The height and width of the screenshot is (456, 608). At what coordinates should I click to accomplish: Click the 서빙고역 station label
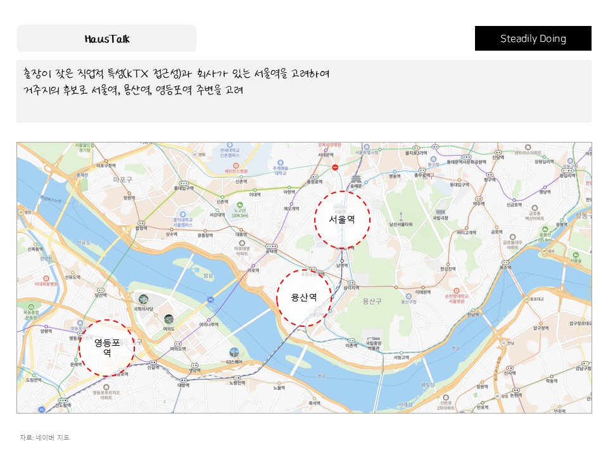pyautogui.click(x=402, y=357)
